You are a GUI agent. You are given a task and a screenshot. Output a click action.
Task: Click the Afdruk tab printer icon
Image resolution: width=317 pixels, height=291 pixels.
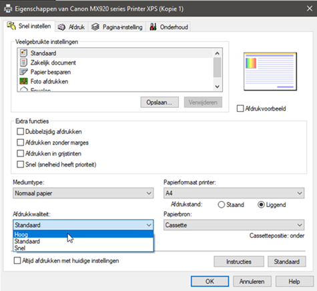(61, 27)
